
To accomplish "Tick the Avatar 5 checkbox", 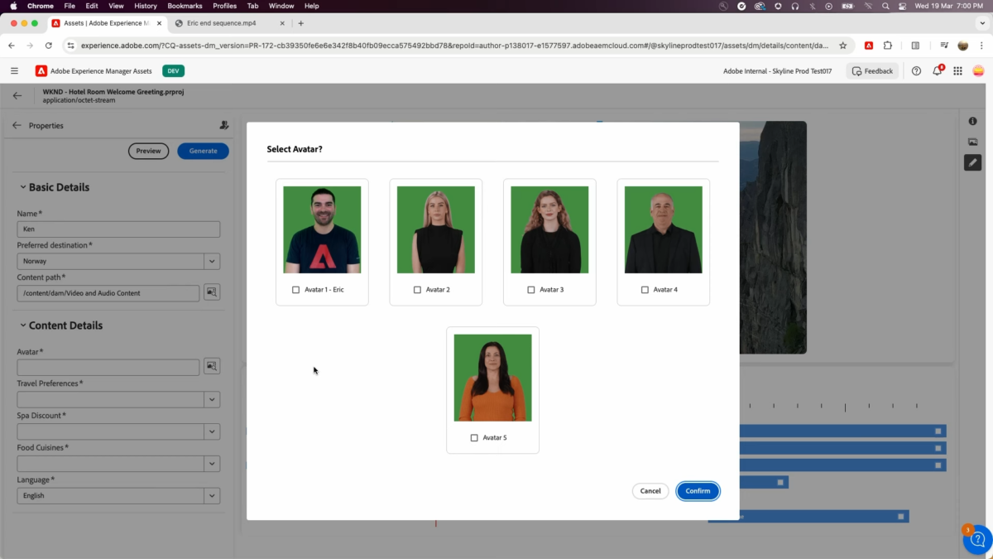I will tap(474, 437).
